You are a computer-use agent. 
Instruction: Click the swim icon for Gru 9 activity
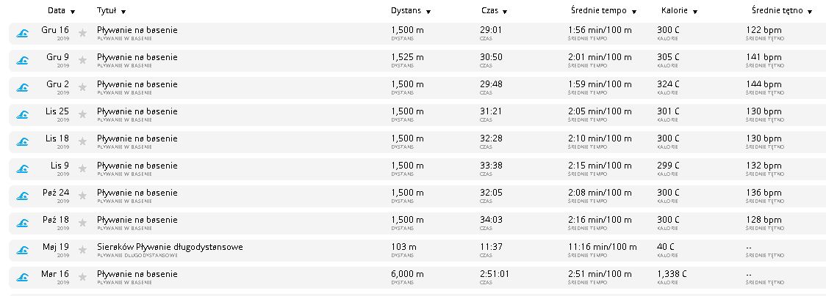tap(23, 61)
